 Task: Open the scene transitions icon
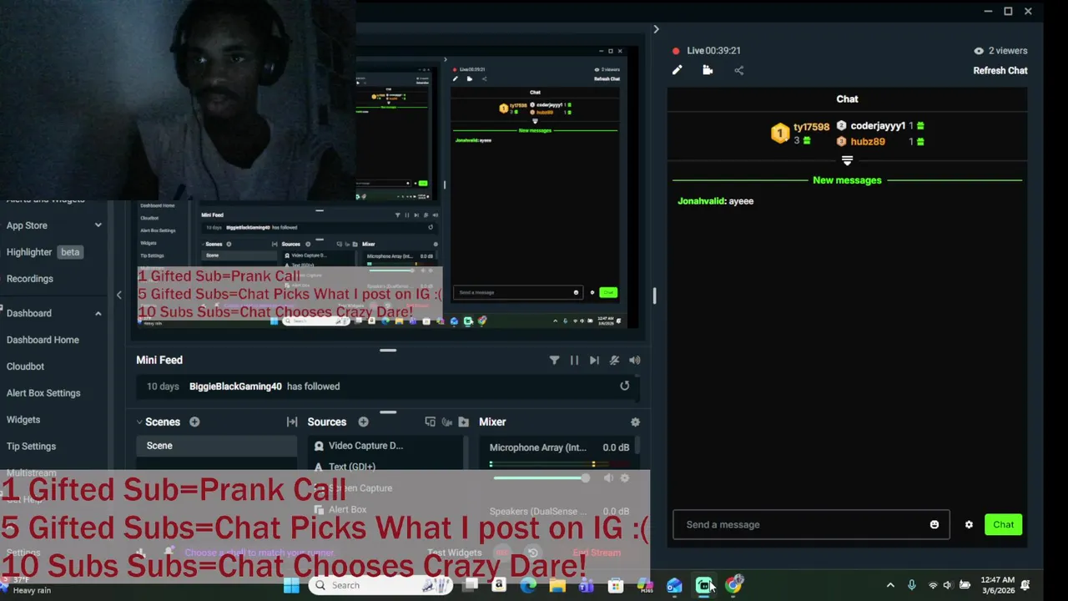(291, 422)
